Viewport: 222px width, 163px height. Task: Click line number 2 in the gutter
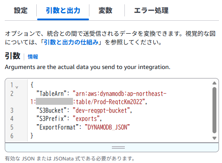[x=12, y=94]
